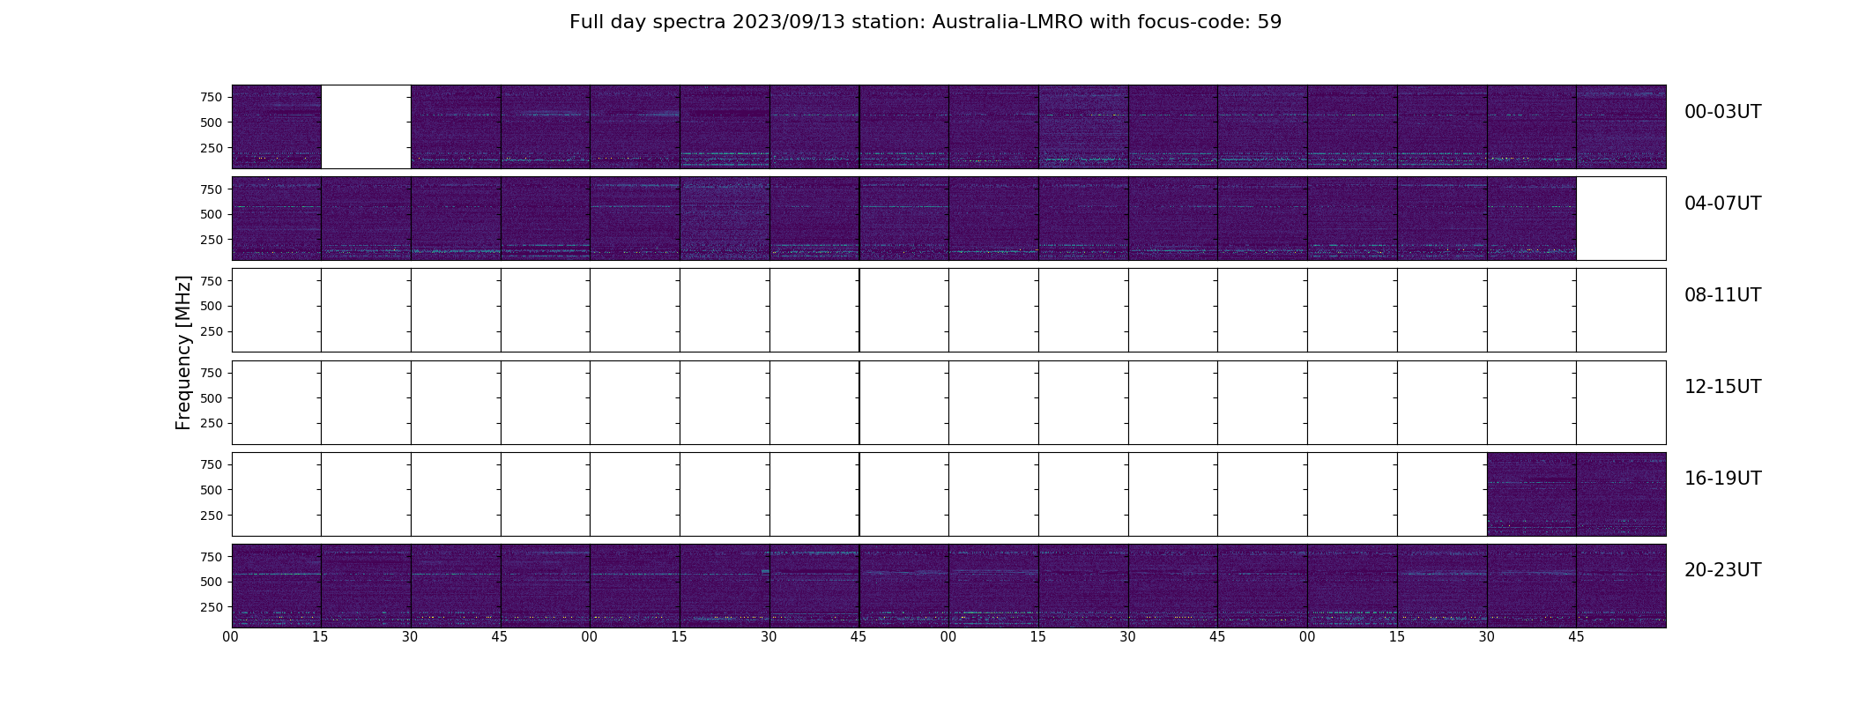
Task: Select the "12-15UT" row label
Action: [1722, 387]
